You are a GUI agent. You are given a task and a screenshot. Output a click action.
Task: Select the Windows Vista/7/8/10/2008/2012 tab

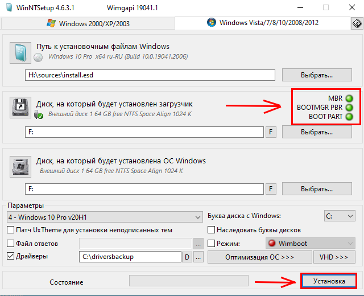pyautogui.click(x=262, y=23)
